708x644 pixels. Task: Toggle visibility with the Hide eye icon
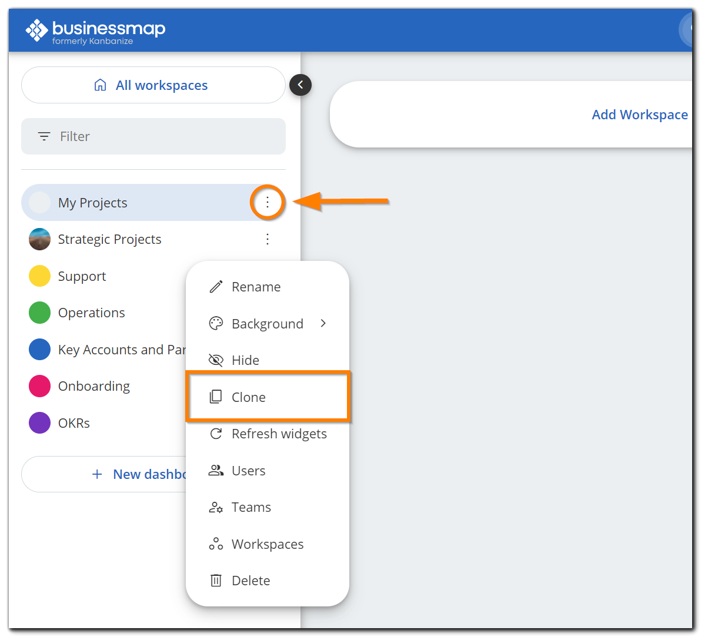tap(216, 360)
